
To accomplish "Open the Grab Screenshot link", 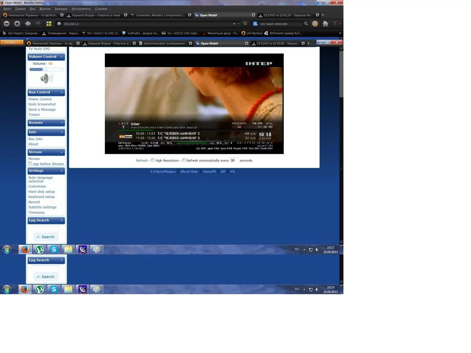I will coord(42,104).
